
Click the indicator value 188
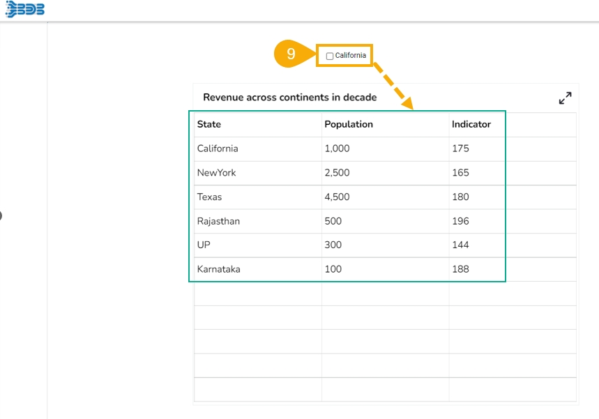coord(460,269)
